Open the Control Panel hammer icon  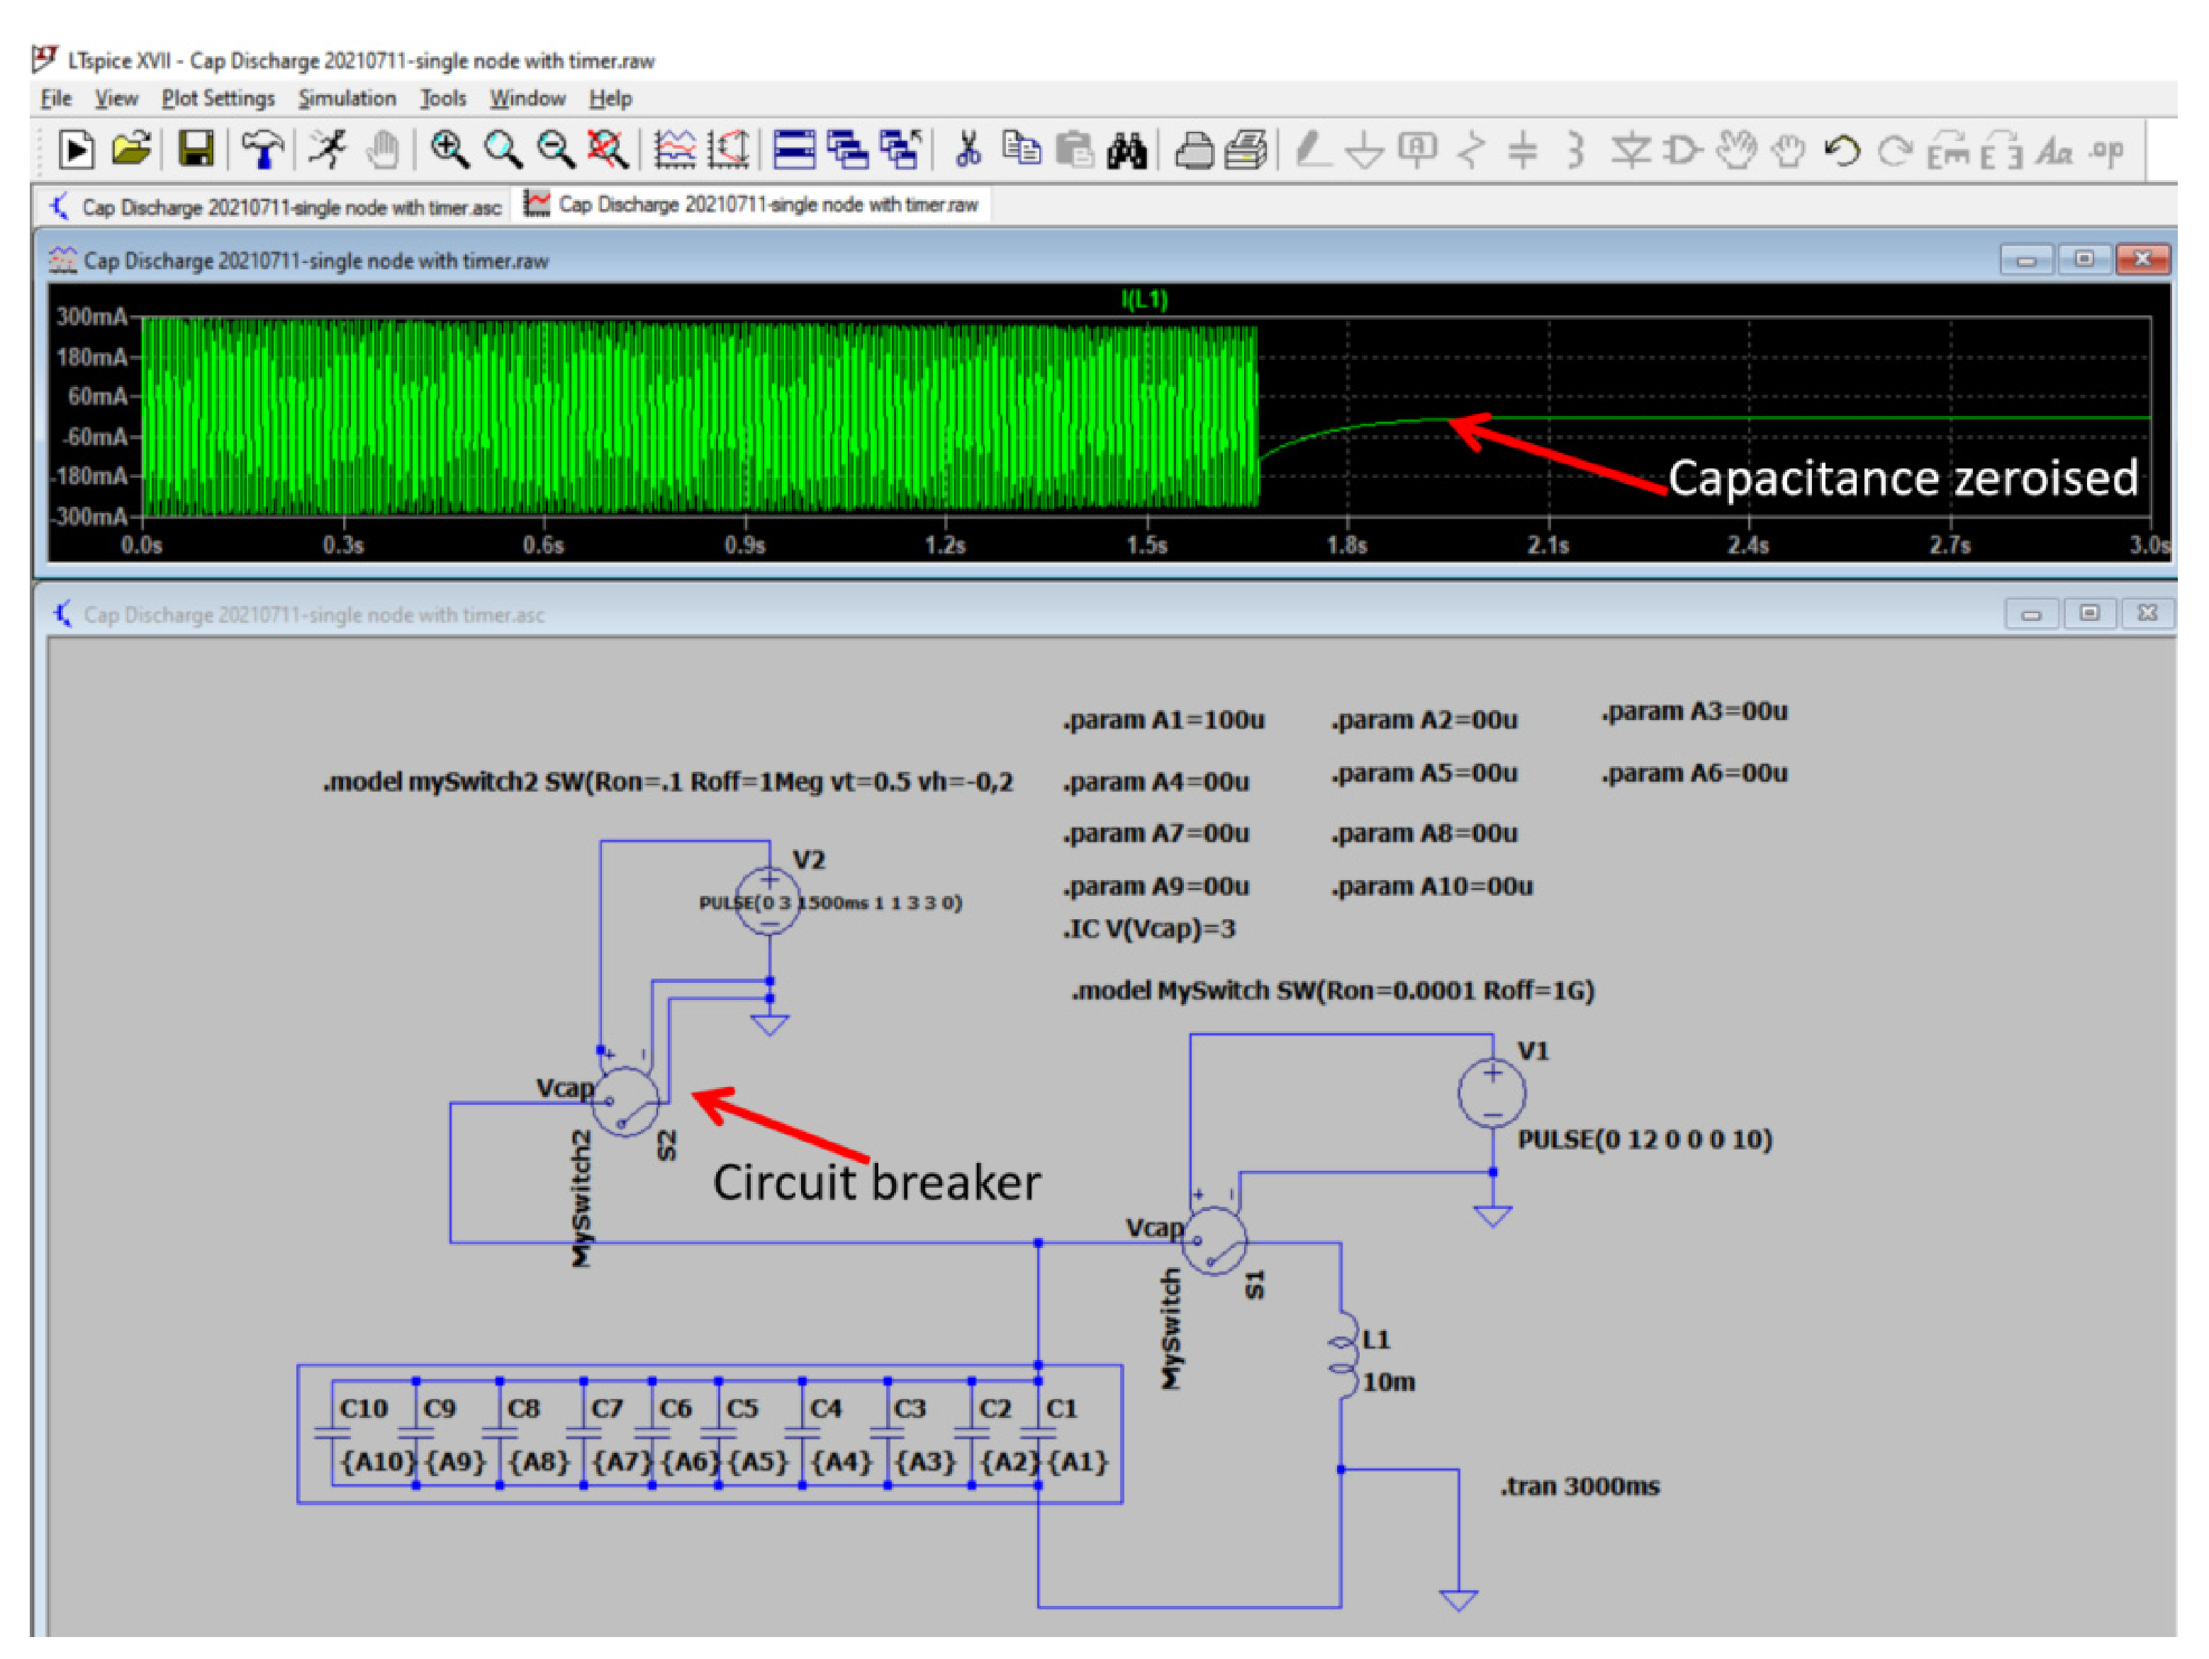click(262, 150)
